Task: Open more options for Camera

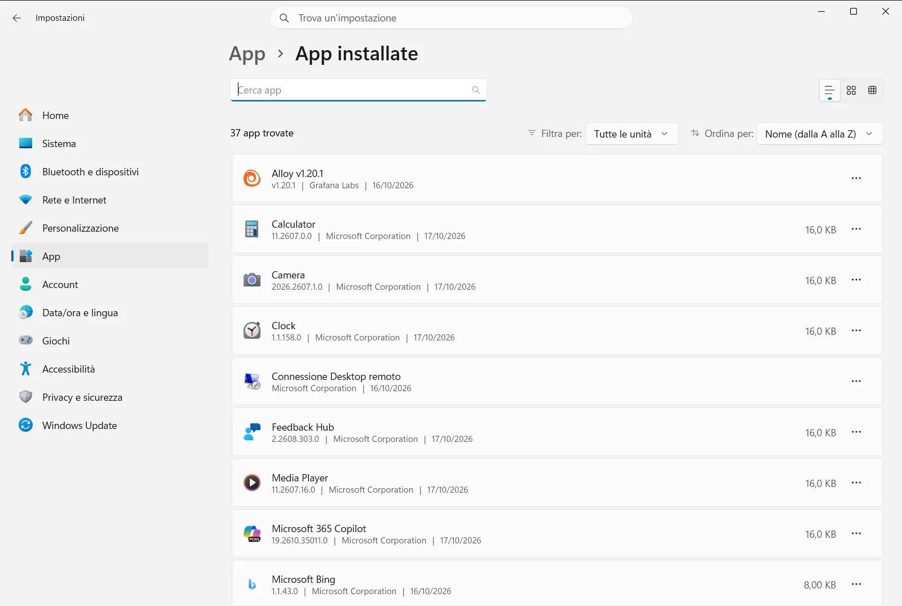Action: pyautogui.click(x=856, y=280)
